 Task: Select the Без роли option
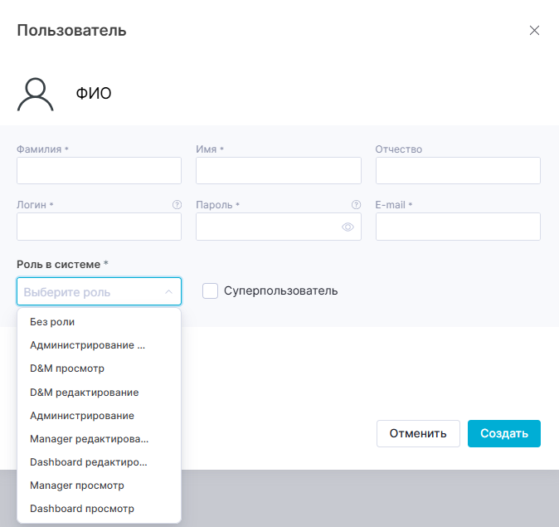pos(58,322)
